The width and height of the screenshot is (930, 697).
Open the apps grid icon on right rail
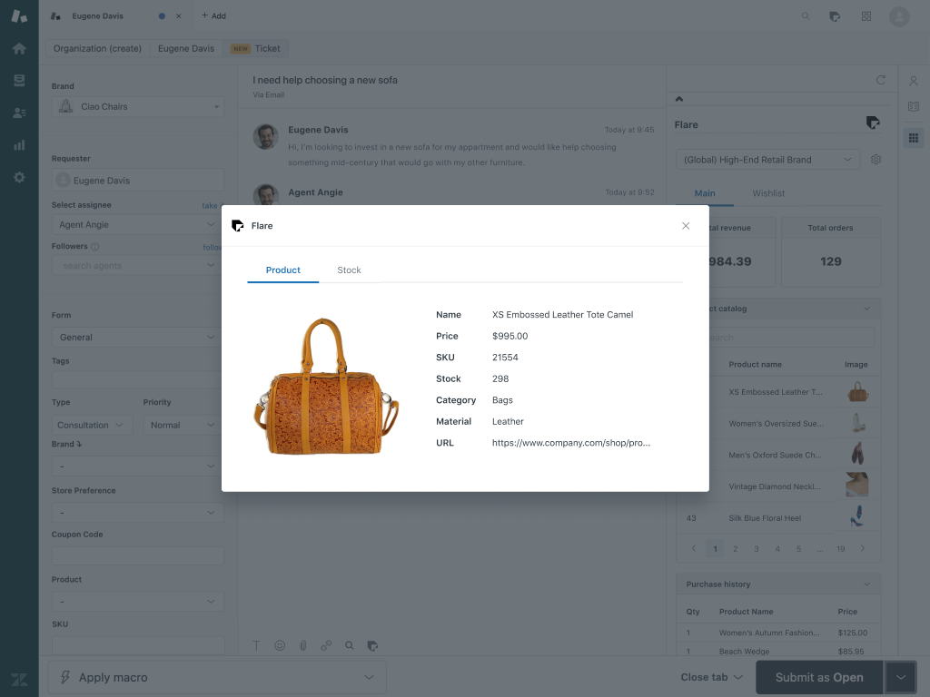coord(914,138)
